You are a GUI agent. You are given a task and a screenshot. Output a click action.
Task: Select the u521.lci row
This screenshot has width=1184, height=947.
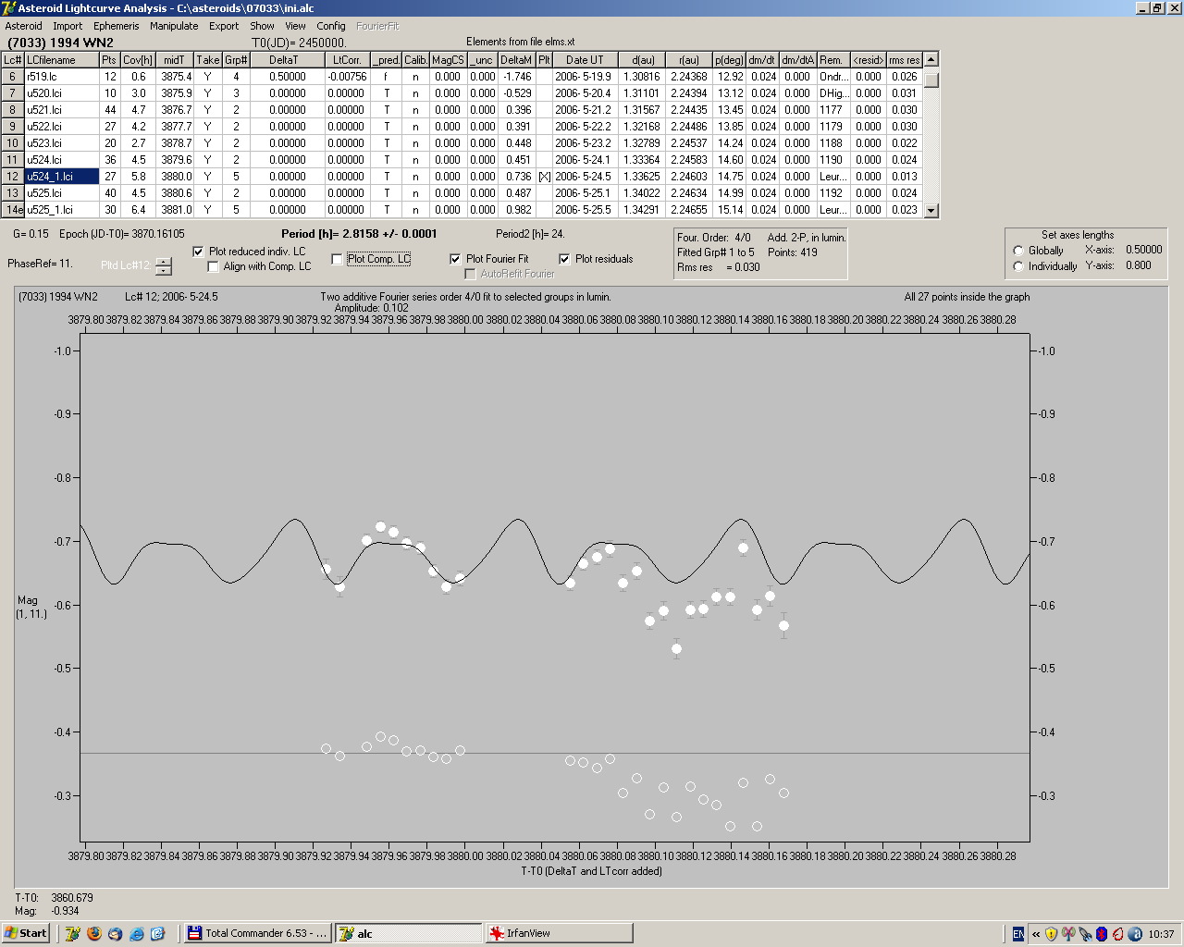pyautogui.click(x=462, y=110)
